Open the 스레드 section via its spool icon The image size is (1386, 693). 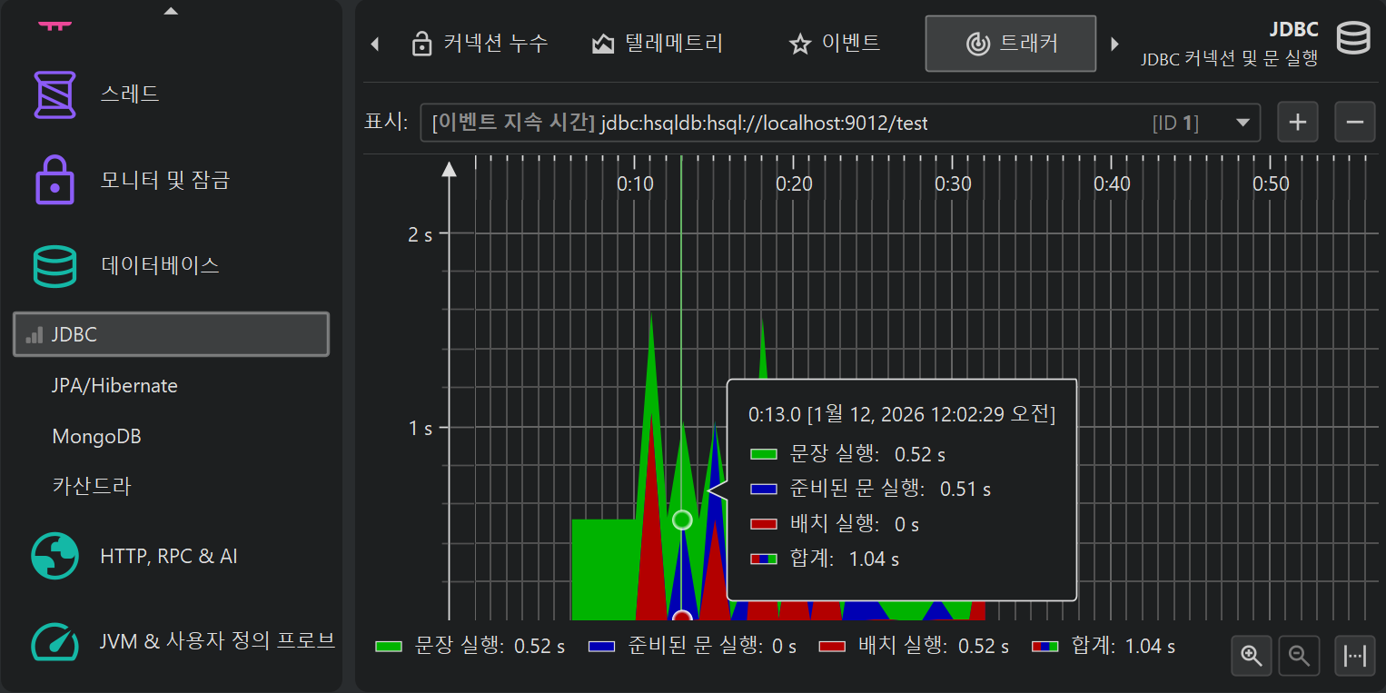pos(55,94)
